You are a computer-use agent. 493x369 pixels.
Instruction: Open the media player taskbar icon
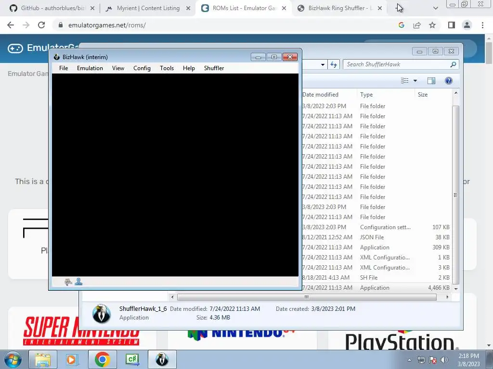coord(71,359)
